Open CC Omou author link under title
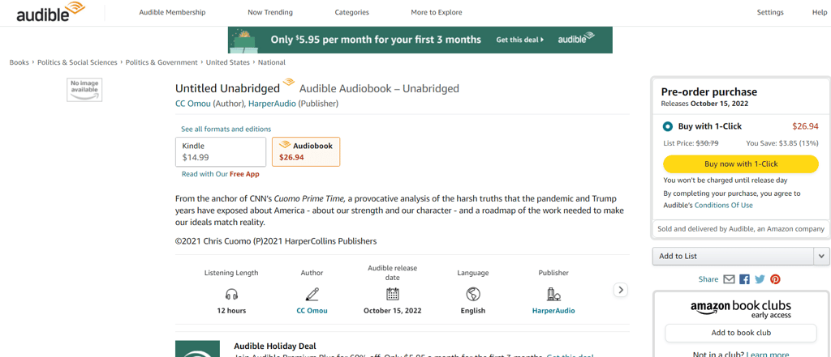831x357 pixels. point(193,104)
